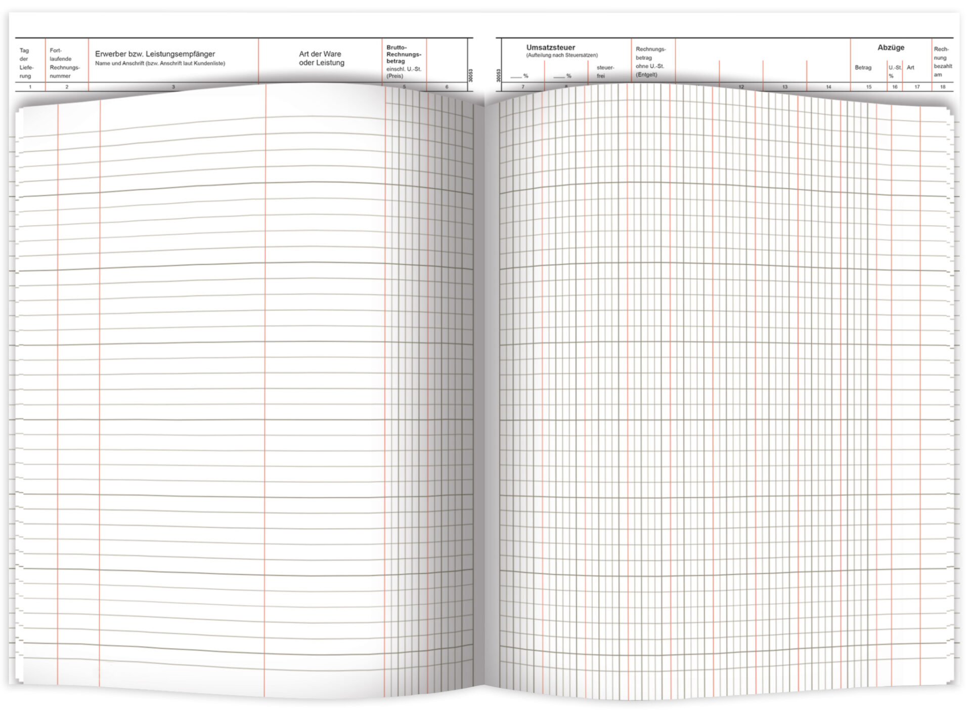This screenshot has height=725, width=971.
Task: Click the 'Erwerber bzw. Leistungsempfänger' heading
Action: [155, 54]
